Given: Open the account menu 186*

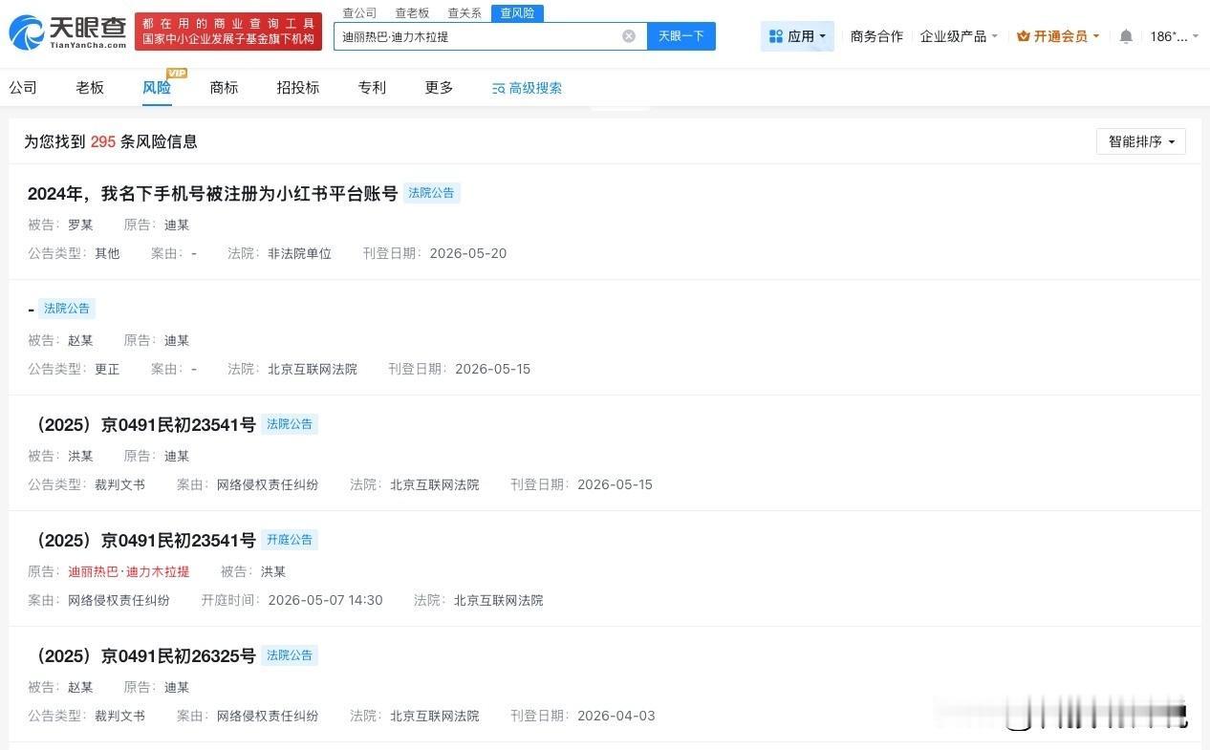Looking at the screenshot, I should [x=1174, y=36].
